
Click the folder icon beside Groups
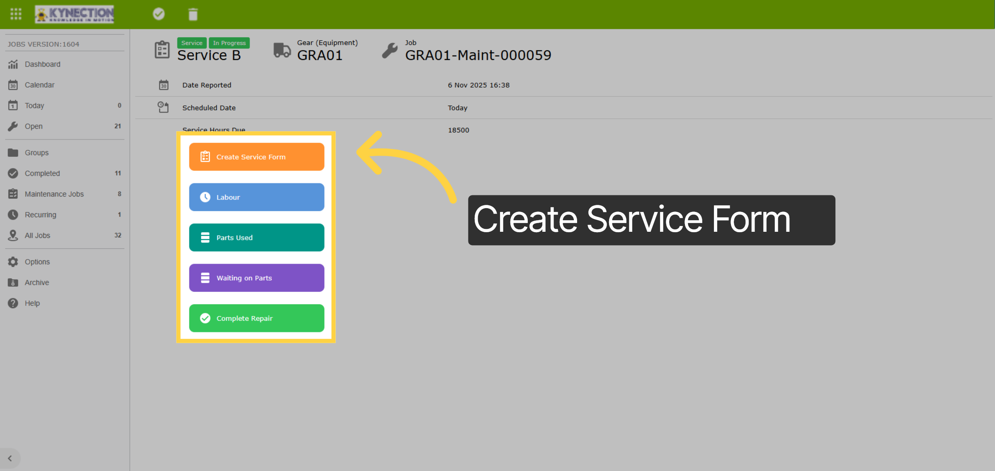tap(13, 153)
